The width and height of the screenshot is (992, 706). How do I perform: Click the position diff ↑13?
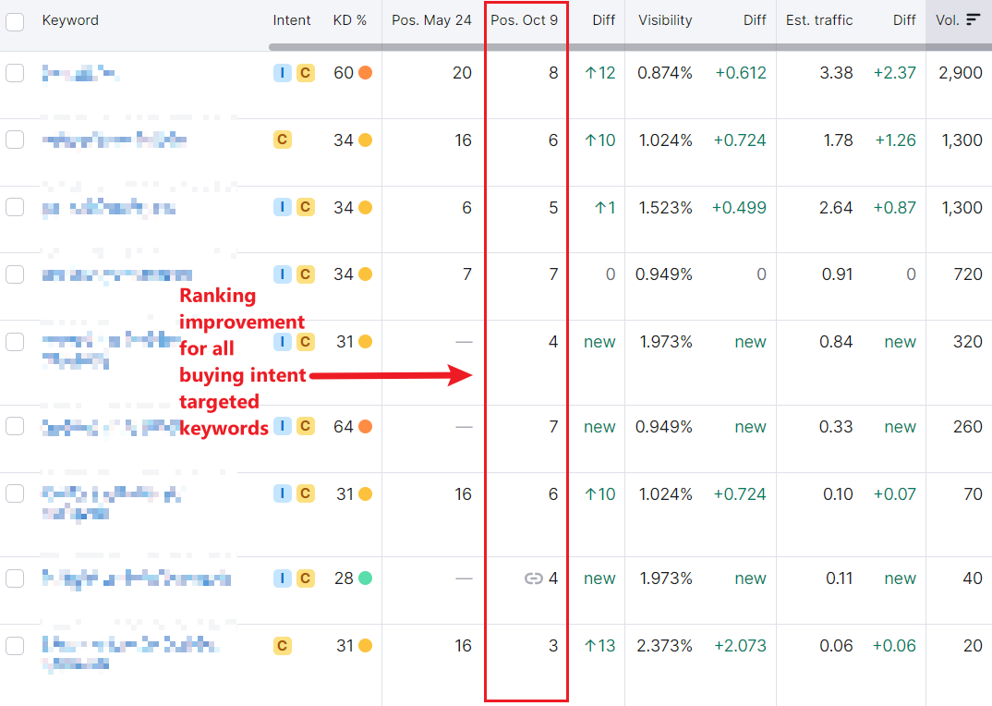599,646
